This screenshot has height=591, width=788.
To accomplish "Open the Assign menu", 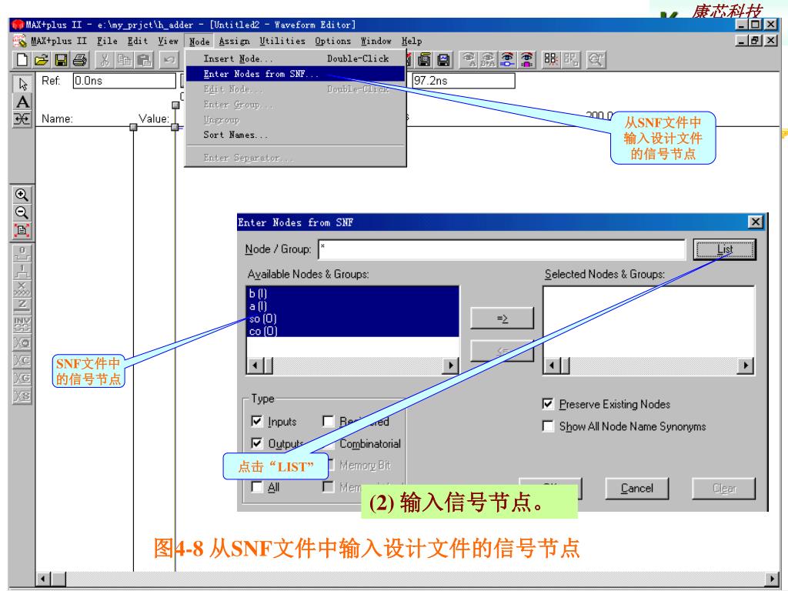I will tap(234, 42).
